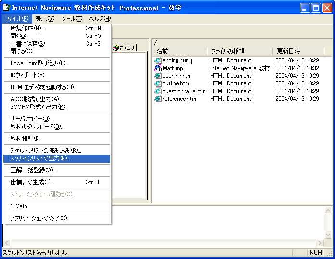Image resolution: width=335 pixels, height=259 pixels.
Task: Open the 表示(V) menu
Action: click(x=45, y=19)
